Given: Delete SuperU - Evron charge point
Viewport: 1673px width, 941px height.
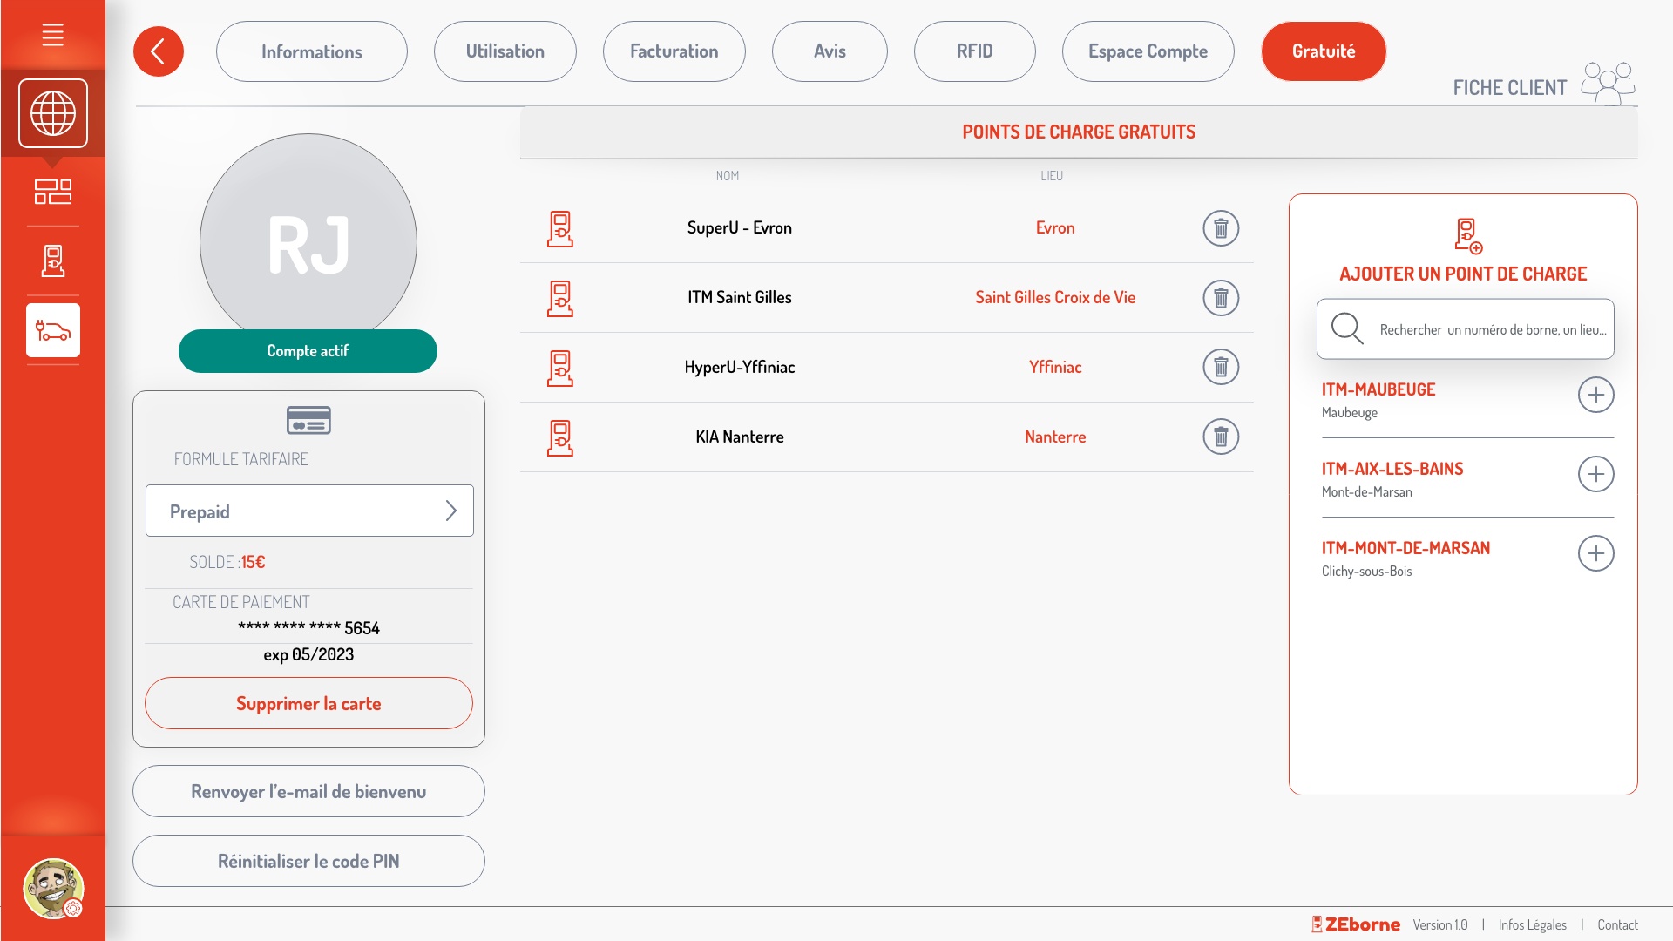Looking at the screenshot, I should 1221,228.
